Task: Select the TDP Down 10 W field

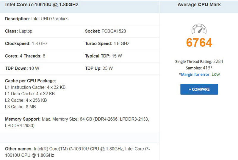Action: pos(22,68)
